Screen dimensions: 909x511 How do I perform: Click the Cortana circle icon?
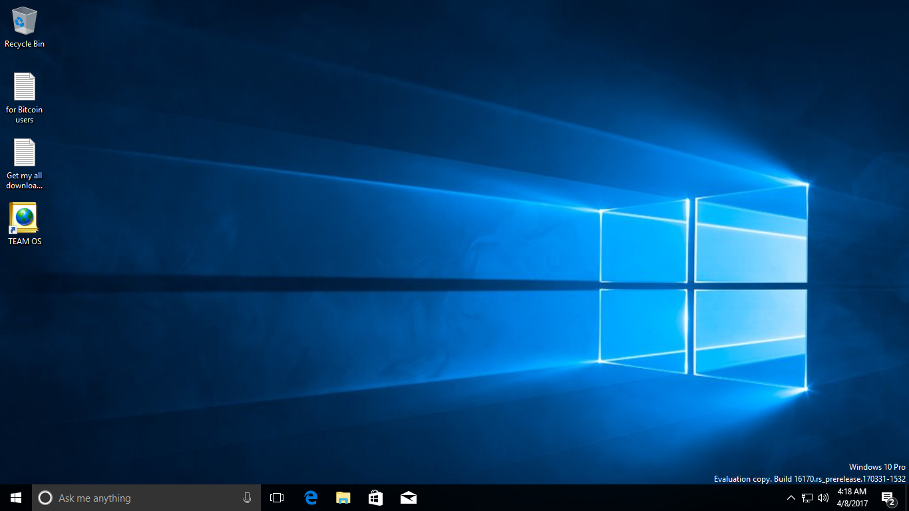[x=45, y=498]
